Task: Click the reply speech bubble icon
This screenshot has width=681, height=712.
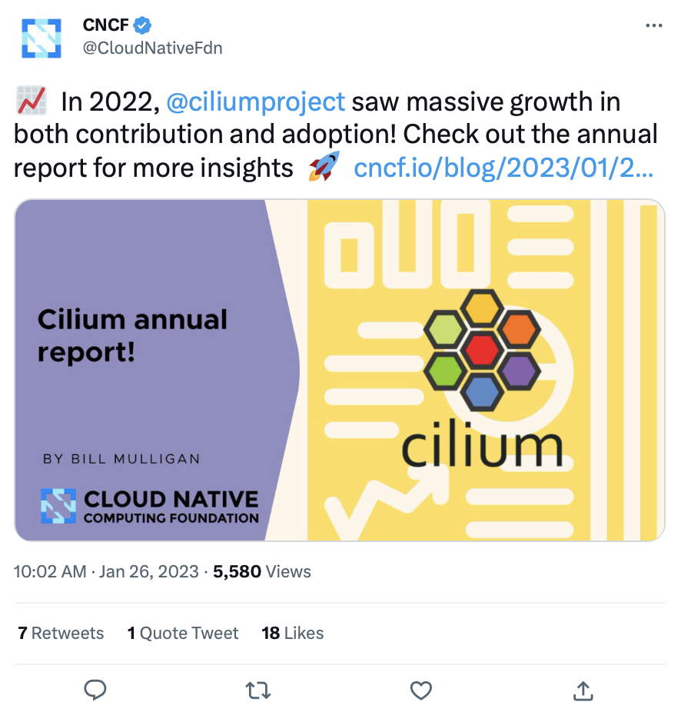Action: coord(95,690)
